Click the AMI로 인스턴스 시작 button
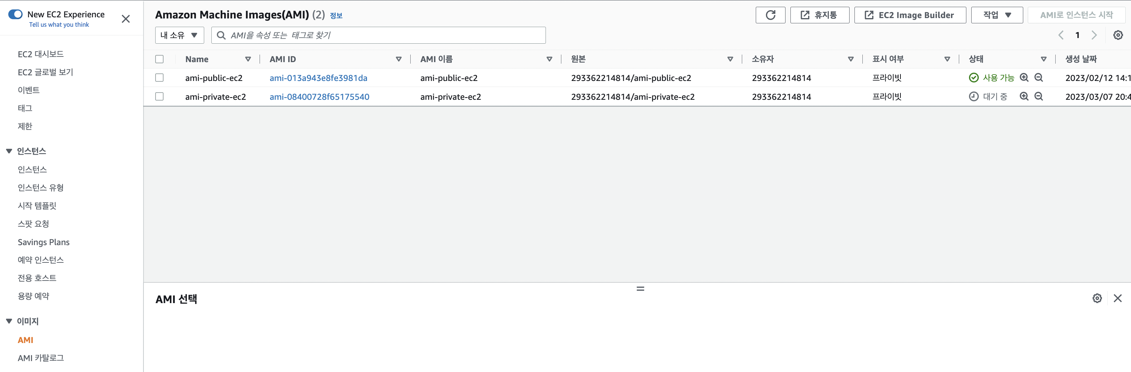 click(1076, 15)
